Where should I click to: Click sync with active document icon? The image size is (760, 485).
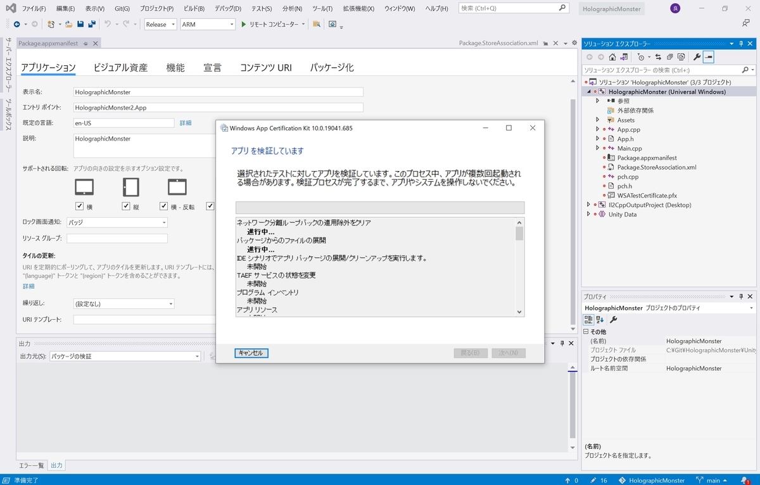[x=658, y=57]
